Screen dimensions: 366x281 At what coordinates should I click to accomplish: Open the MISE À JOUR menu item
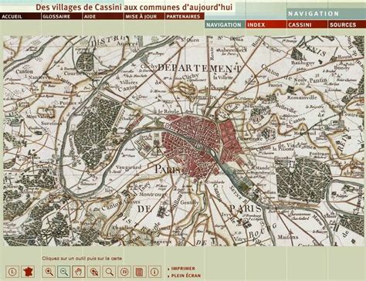click(x=144, y=16)
